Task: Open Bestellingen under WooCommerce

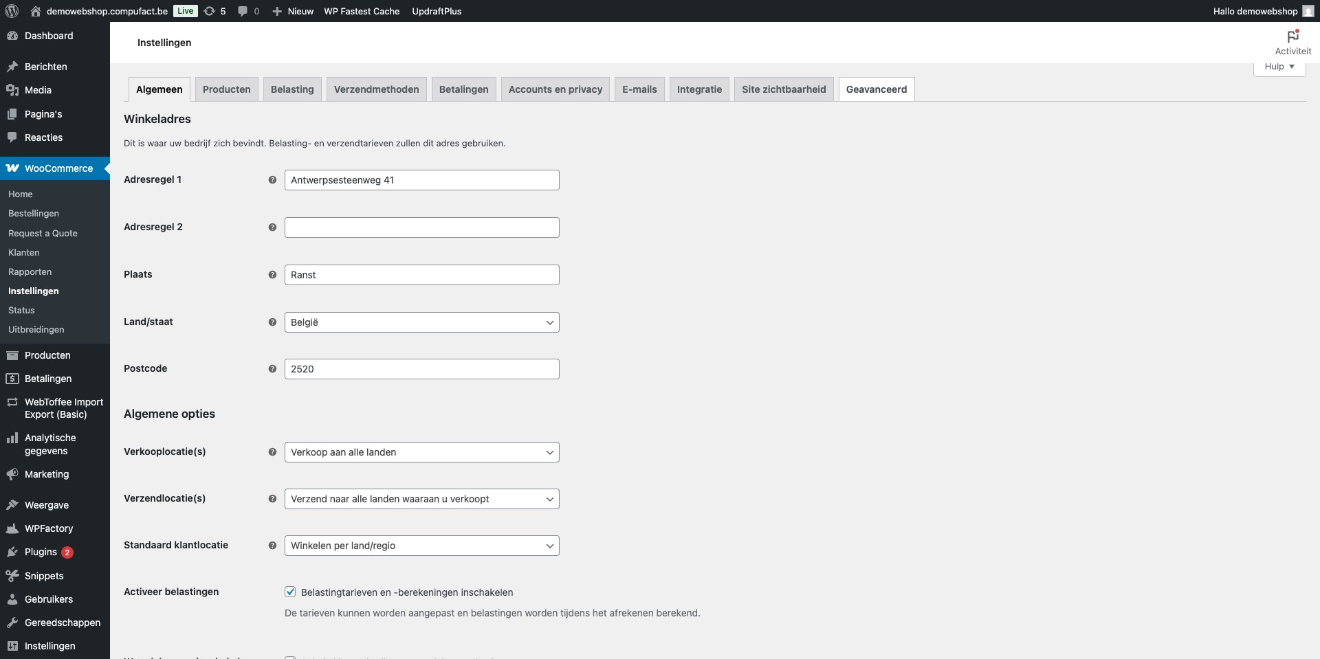Action: (x=34, y=214)
